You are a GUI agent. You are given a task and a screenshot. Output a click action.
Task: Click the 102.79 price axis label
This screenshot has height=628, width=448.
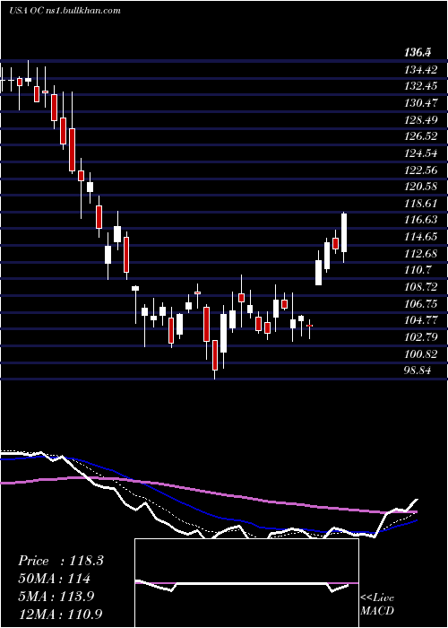421,337
